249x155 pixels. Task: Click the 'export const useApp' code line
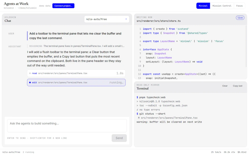tap(179, 74)
